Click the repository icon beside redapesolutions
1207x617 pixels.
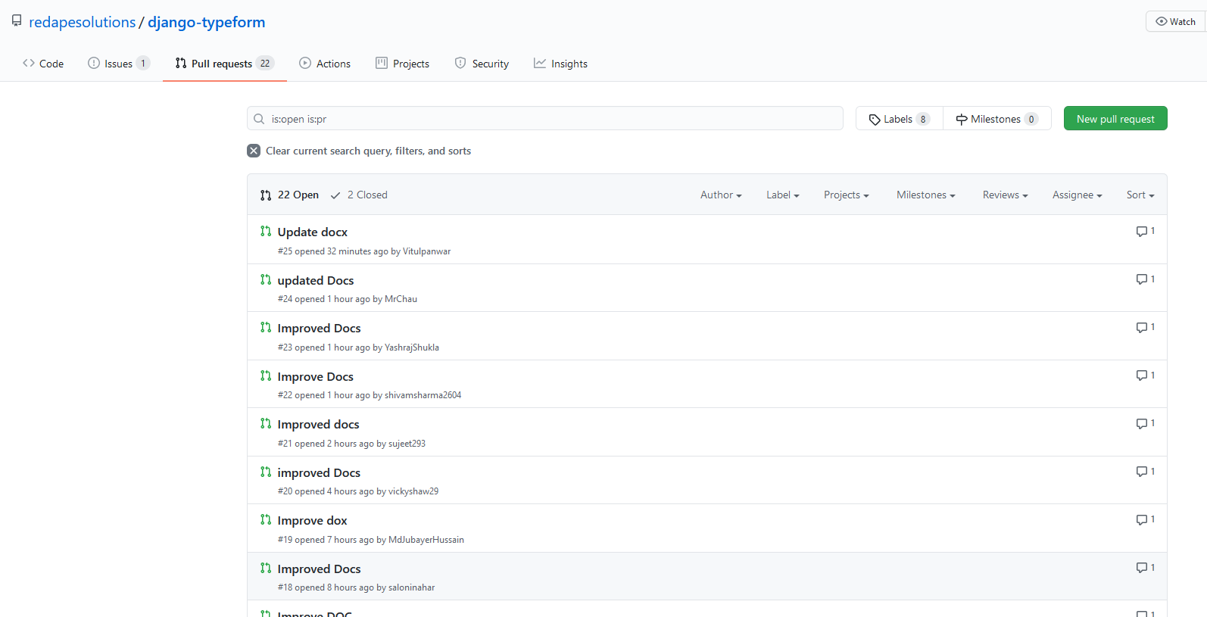pos(17,20)
